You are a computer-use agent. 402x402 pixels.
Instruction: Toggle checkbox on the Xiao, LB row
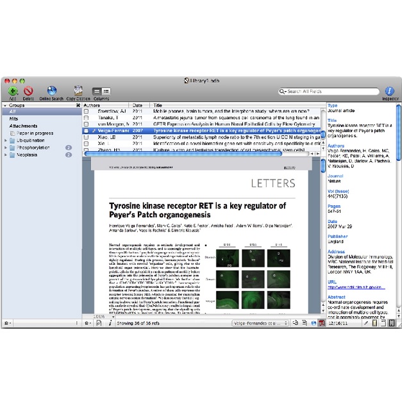click(86, 137)
